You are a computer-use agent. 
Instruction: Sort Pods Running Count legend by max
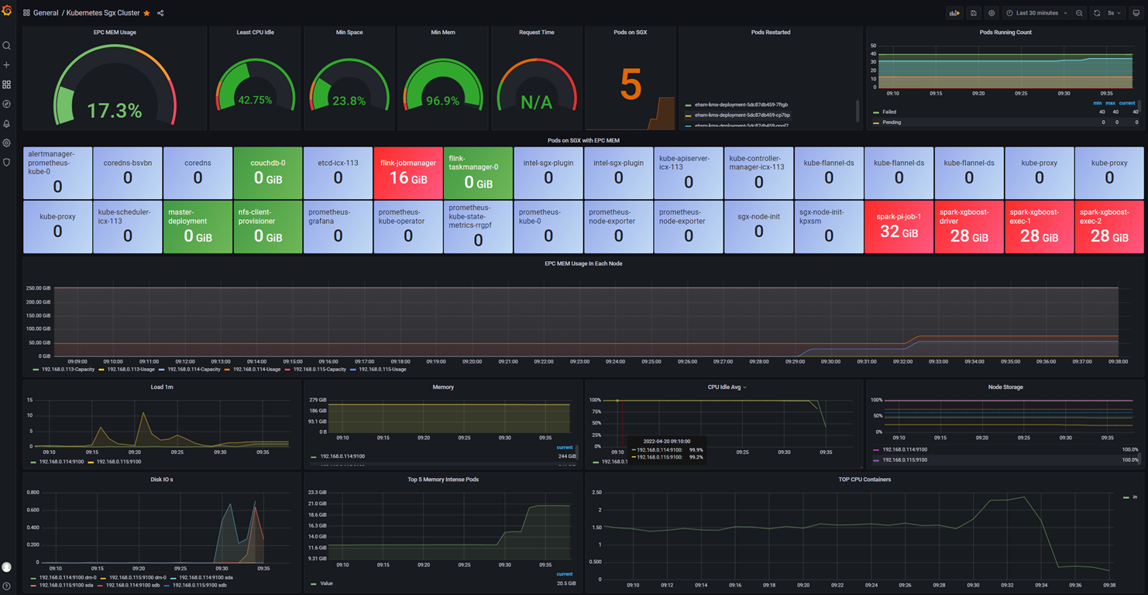pos(1111,102)
